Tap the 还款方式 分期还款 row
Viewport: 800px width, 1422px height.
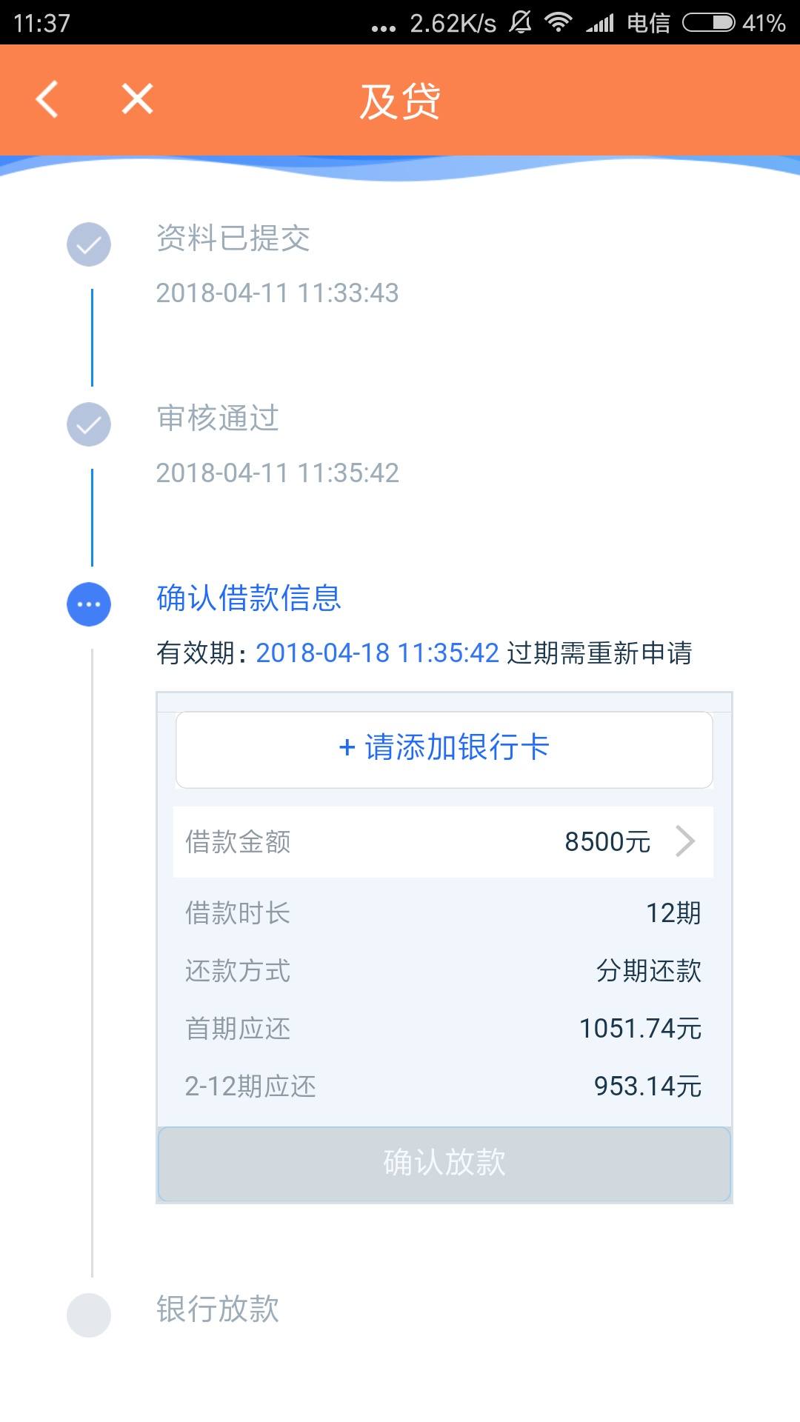(443, 971)
